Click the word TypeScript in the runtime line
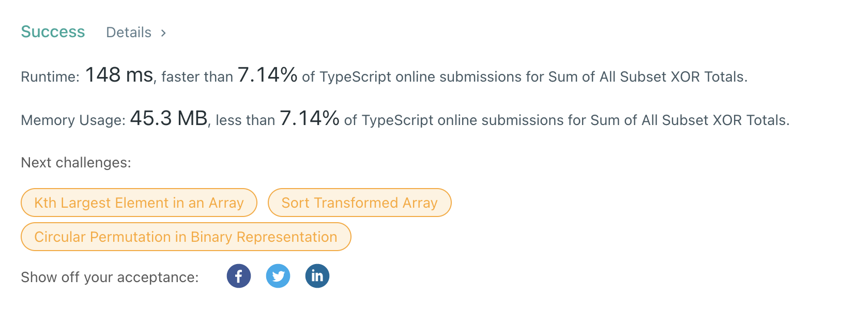This screenshot has width=856, height=310. (355, 77)
